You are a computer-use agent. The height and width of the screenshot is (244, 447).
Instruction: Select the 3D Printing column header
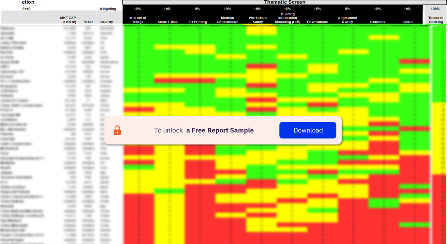coord(198,22)
